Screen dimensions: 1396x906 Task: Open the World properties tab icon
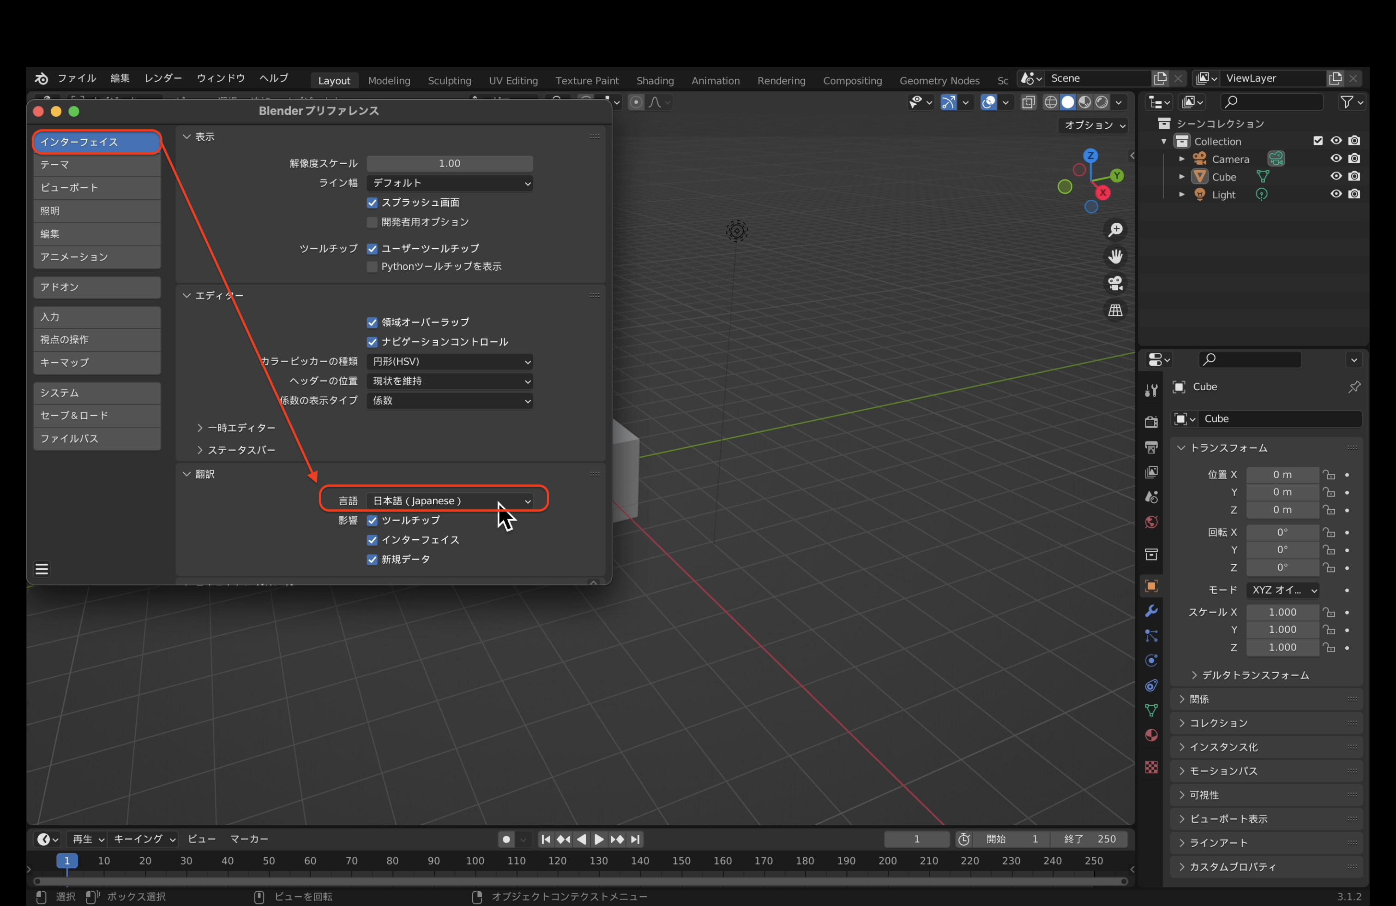[1151, 522]
